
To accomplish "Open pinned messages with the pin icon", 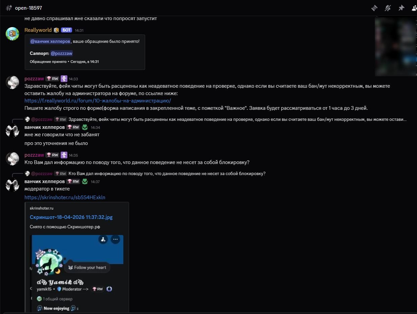I will point(401,8).
